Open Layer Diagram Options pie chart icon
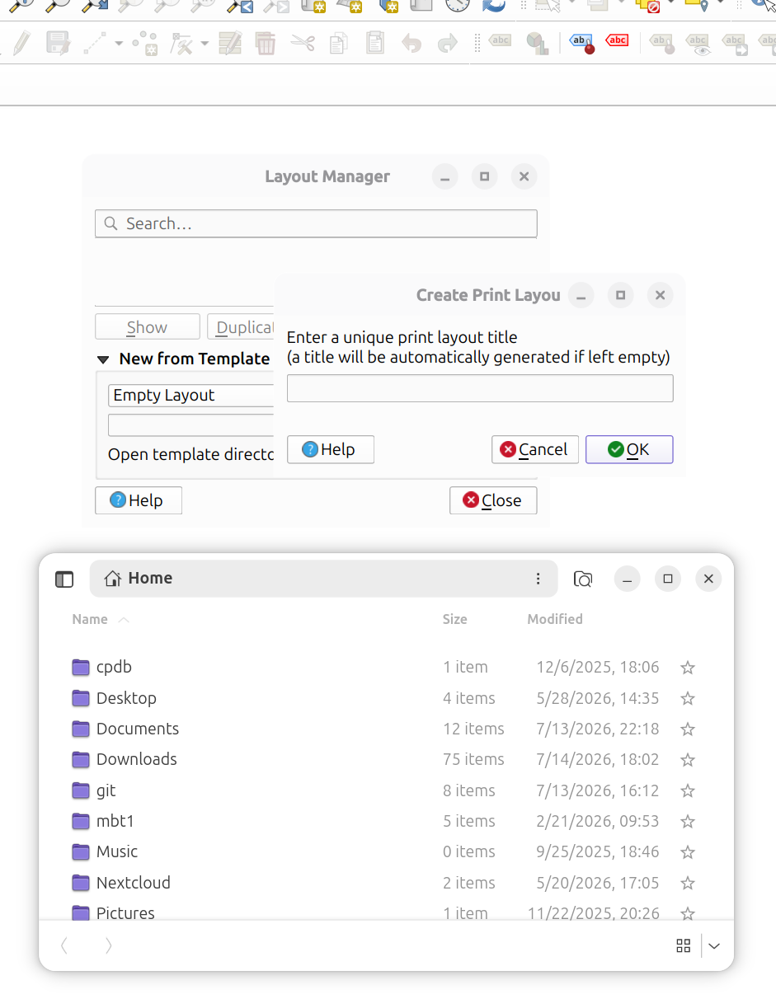 pyautogui.click(x=537, y=42)
